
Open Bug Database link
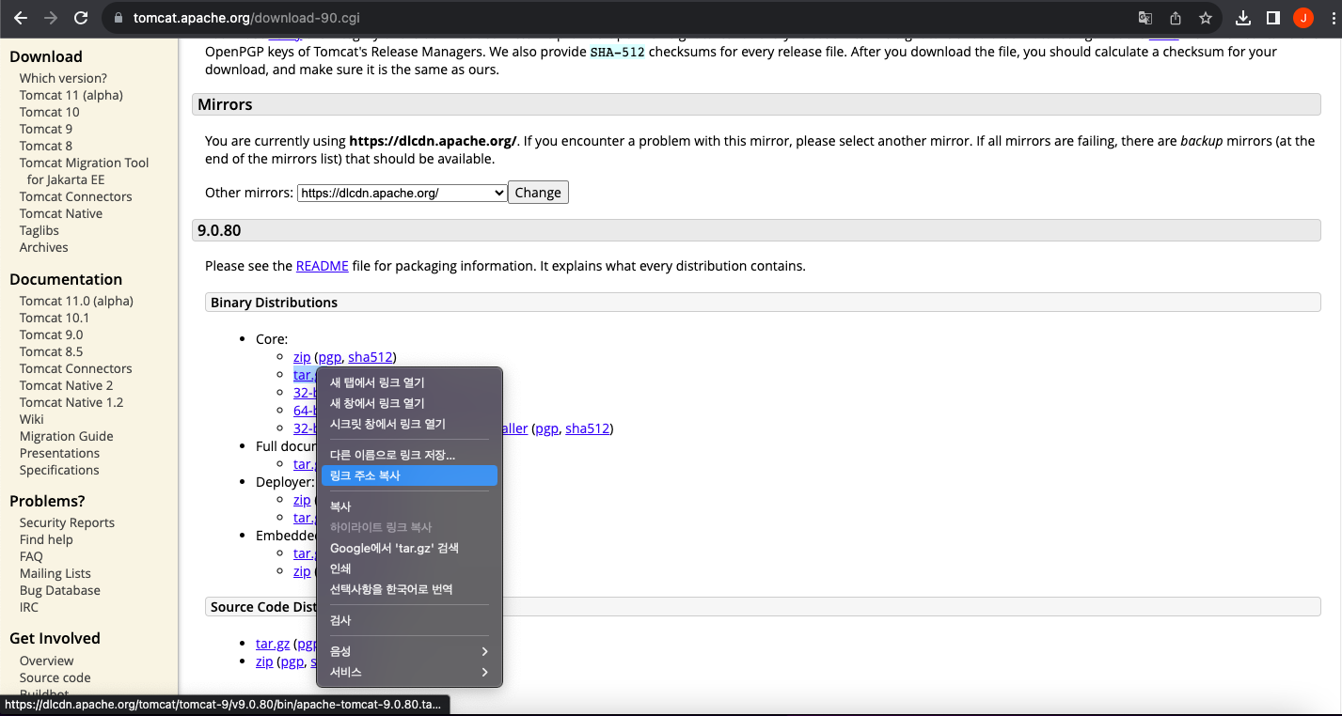click(60, 590)
